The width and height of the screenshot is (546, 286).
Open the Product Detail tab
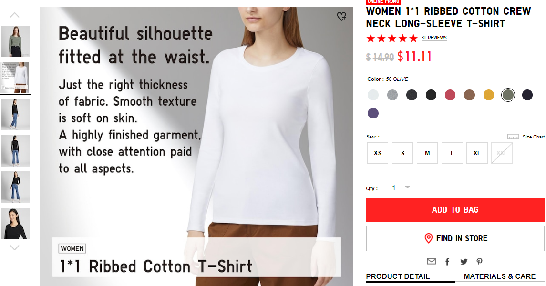click(x=398, y=276)
